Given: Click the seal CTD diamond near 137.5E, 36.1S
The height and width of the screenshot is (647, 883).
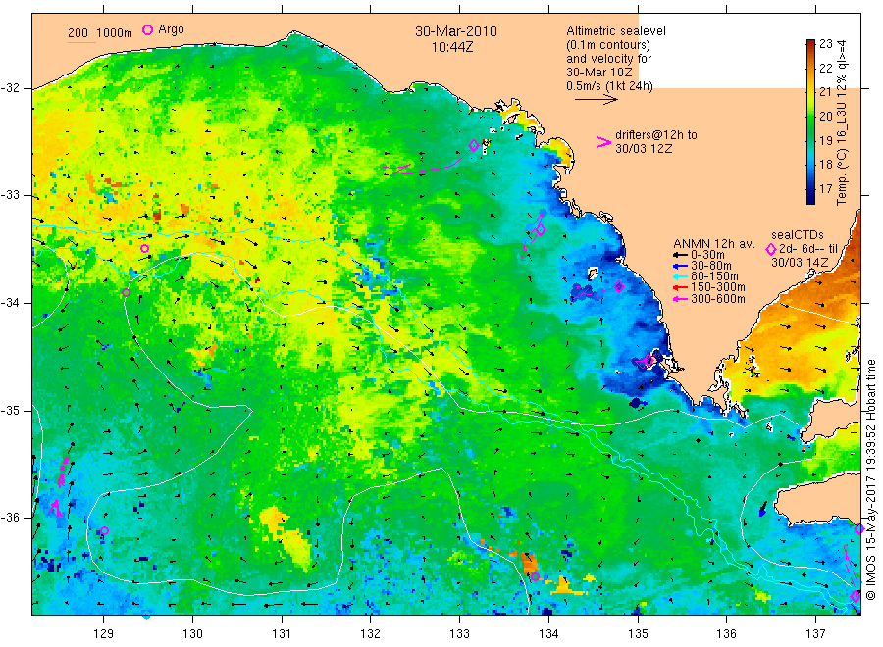Looking at the screenshot, I should (x=859, y=528).
